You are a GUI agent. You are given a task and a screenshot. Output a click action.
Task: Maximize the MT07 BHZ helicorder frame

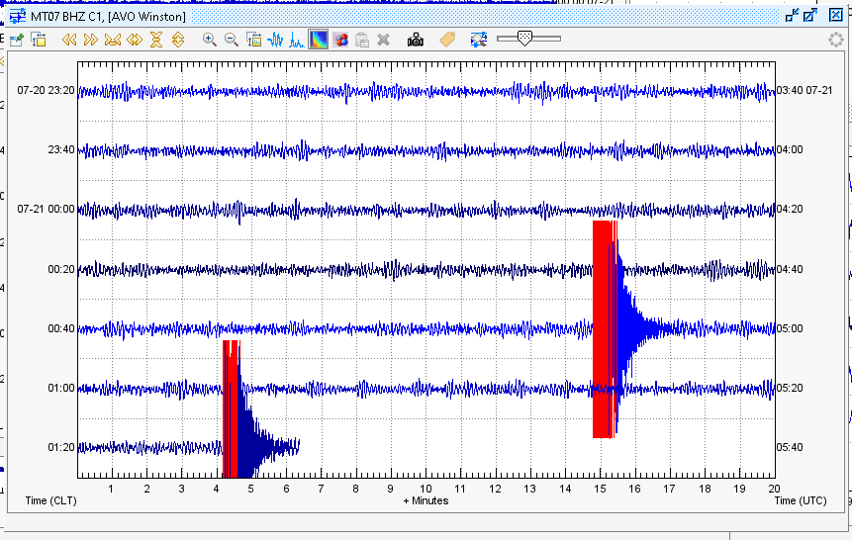(x=810, y=15)
